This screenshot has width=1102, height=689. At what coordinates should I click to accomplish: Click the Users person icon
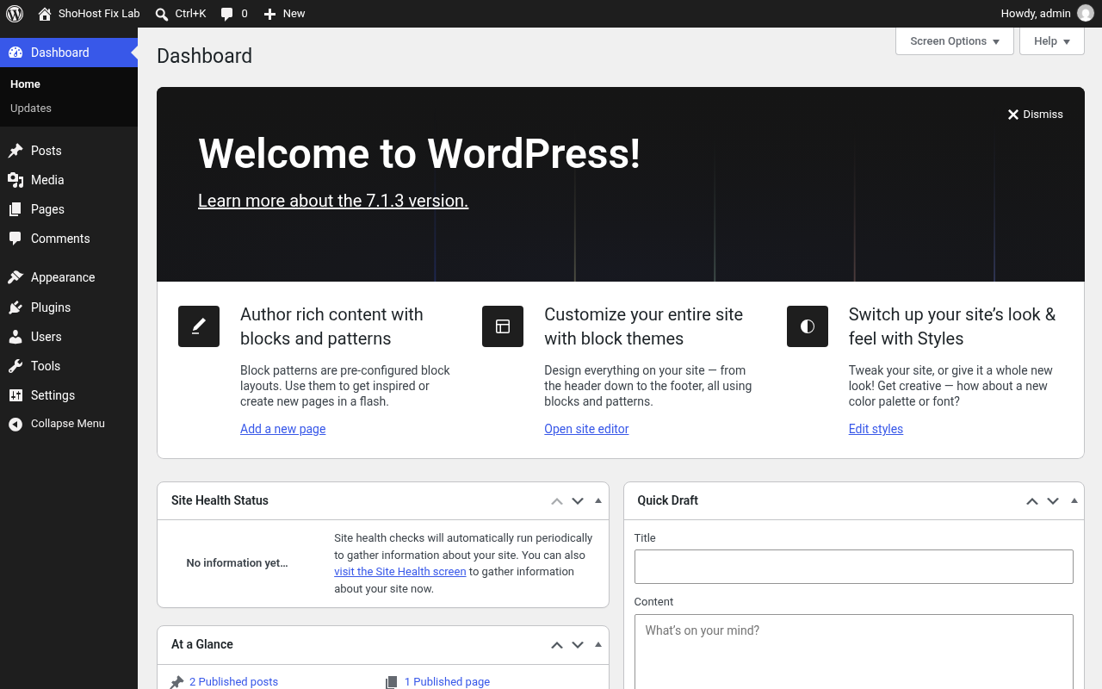click(x=15, y=337)
